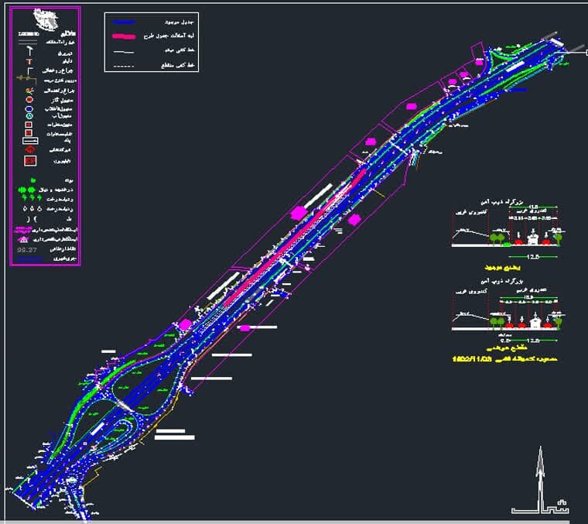
Task: Select the orange T symbol in legend
Action: coord(29,61)
